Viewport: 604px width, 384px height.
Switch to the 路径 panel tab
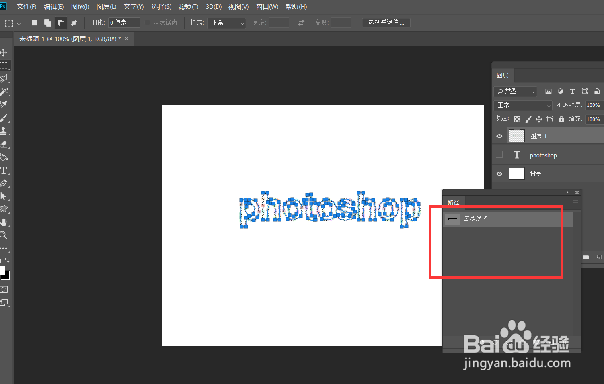click(454, 202)
